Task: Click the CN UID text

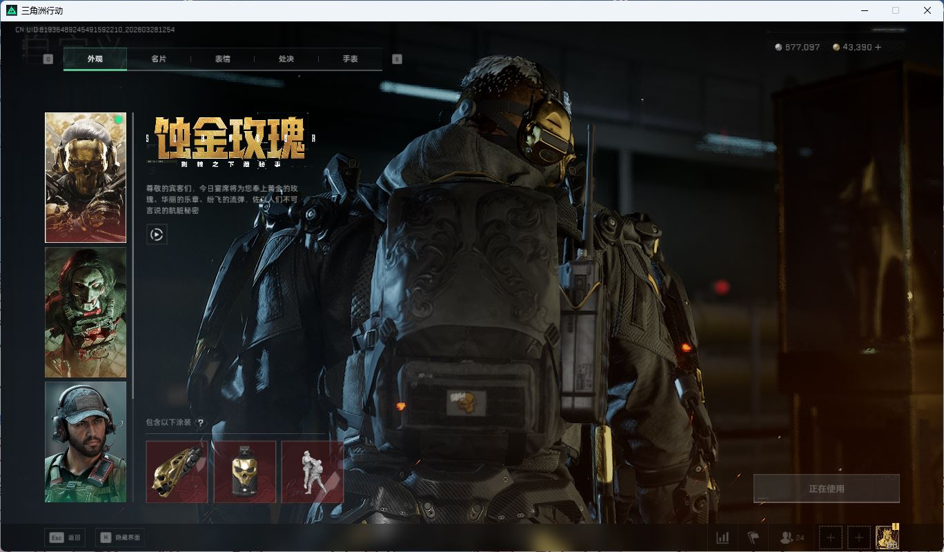Action: tap(95, 30)
